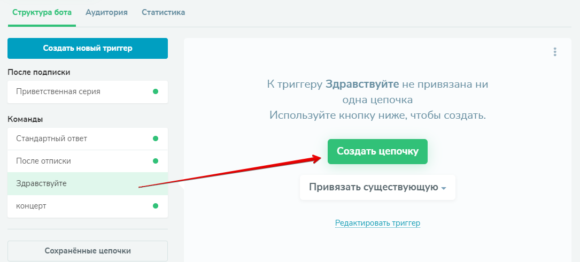Click the Команды section heading
The width and height of the screenshot is (580, 262).
coord(25,119)
